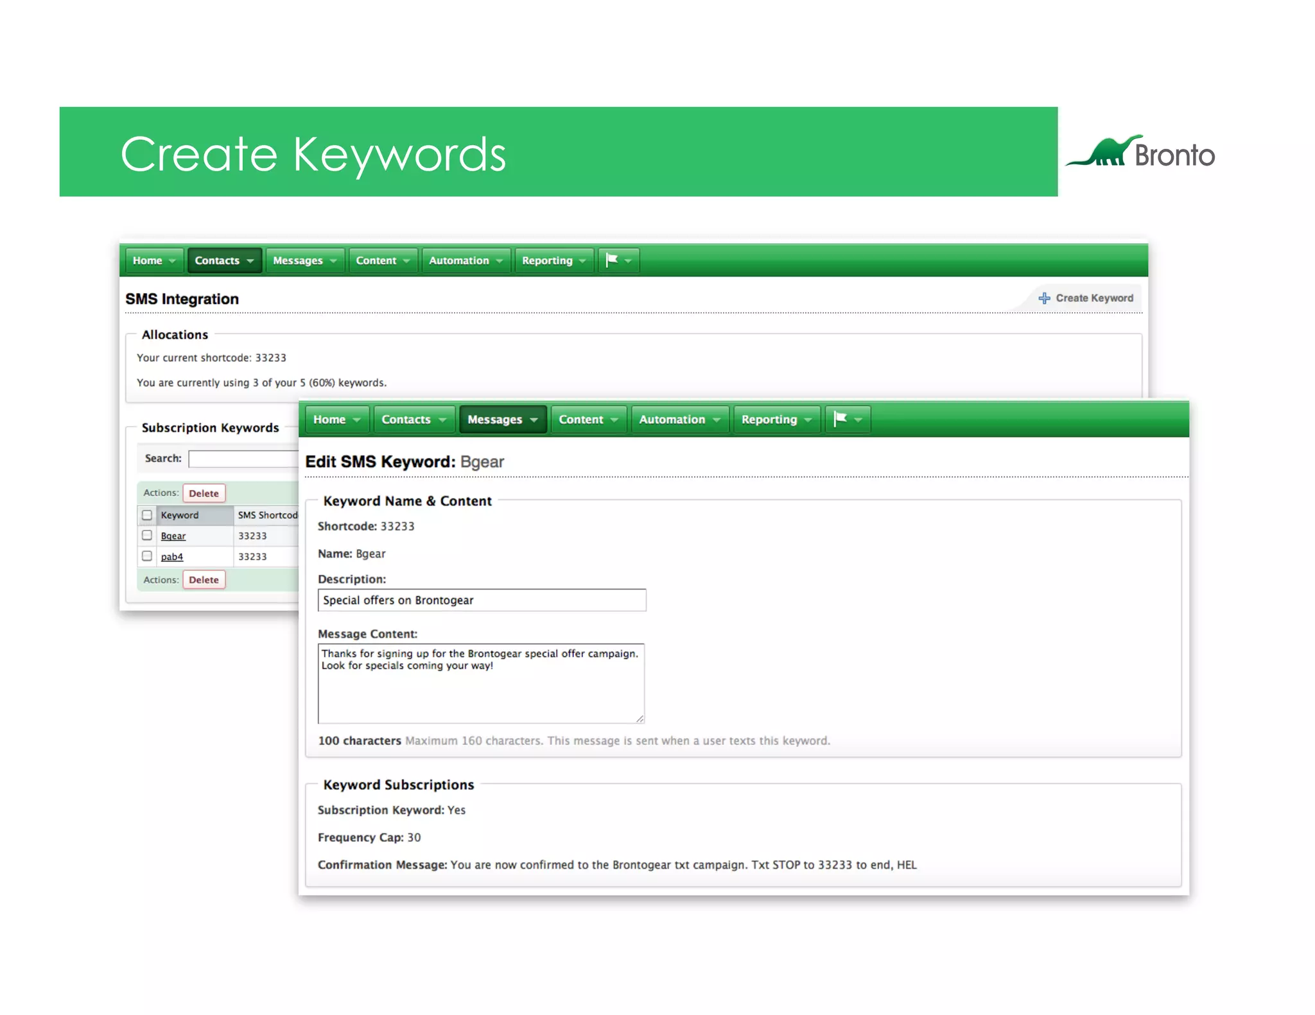Click the '100 characters' counter text

click(x=360, y=741)
